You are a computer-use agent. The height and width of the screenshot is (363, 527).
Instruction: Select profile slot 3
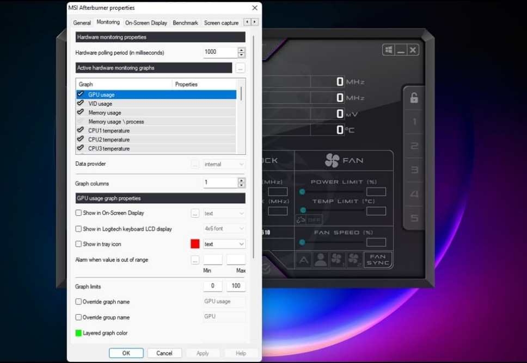tap(414, 170)
